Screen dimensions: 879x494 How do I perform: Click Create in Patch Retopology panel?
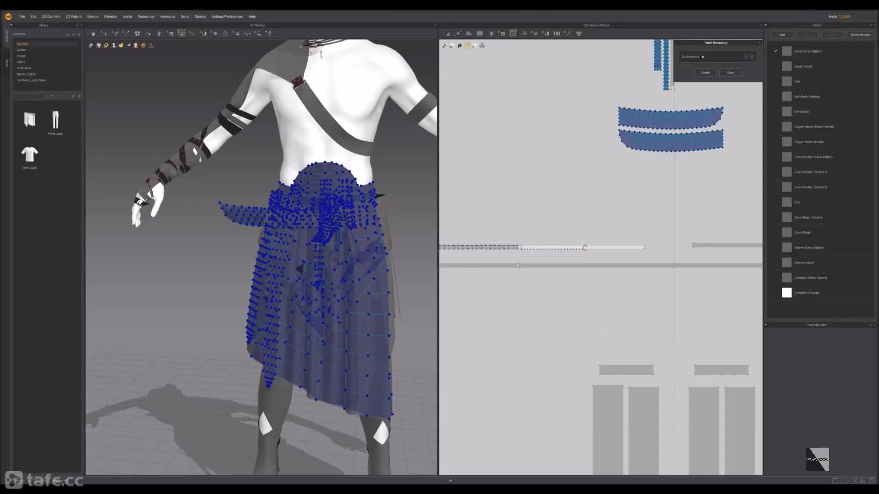(x=705, y=73)
